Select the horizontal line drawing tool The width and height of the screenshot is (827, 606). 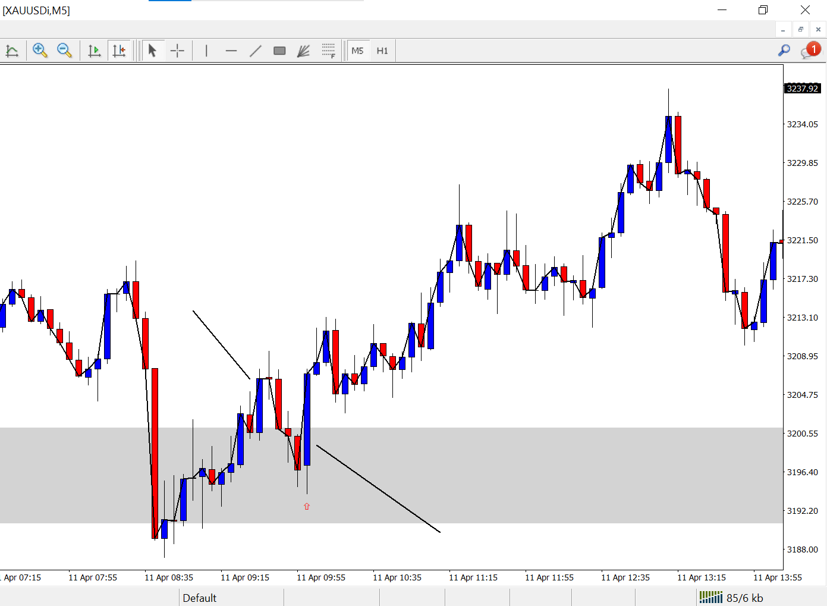pyautogui.click(x=231, y=51)
